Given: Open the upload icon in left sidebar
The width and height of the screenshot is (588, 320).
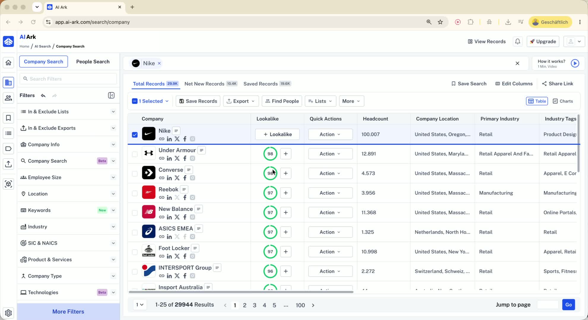Looking at the screenshot, I should click(8, 164).
